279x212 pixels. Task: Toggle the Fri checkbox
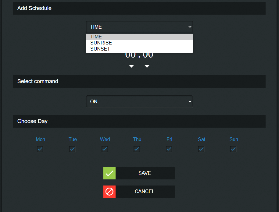click(169, 149)
